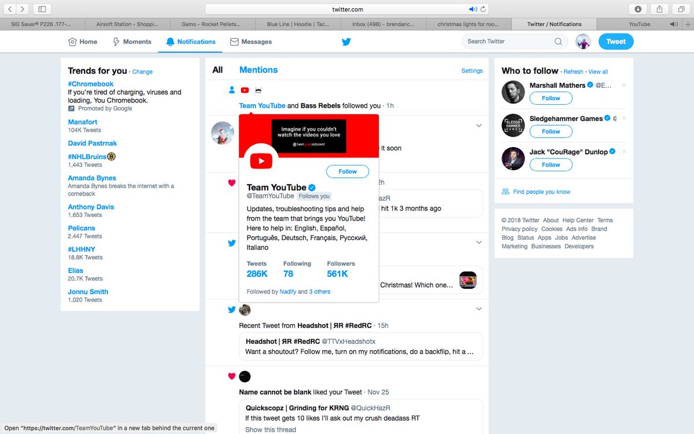The width and height of the screenshot is (694, 434).
Task: Dismiss Sledgehammer Games suggestion
Action: (624, 118)
